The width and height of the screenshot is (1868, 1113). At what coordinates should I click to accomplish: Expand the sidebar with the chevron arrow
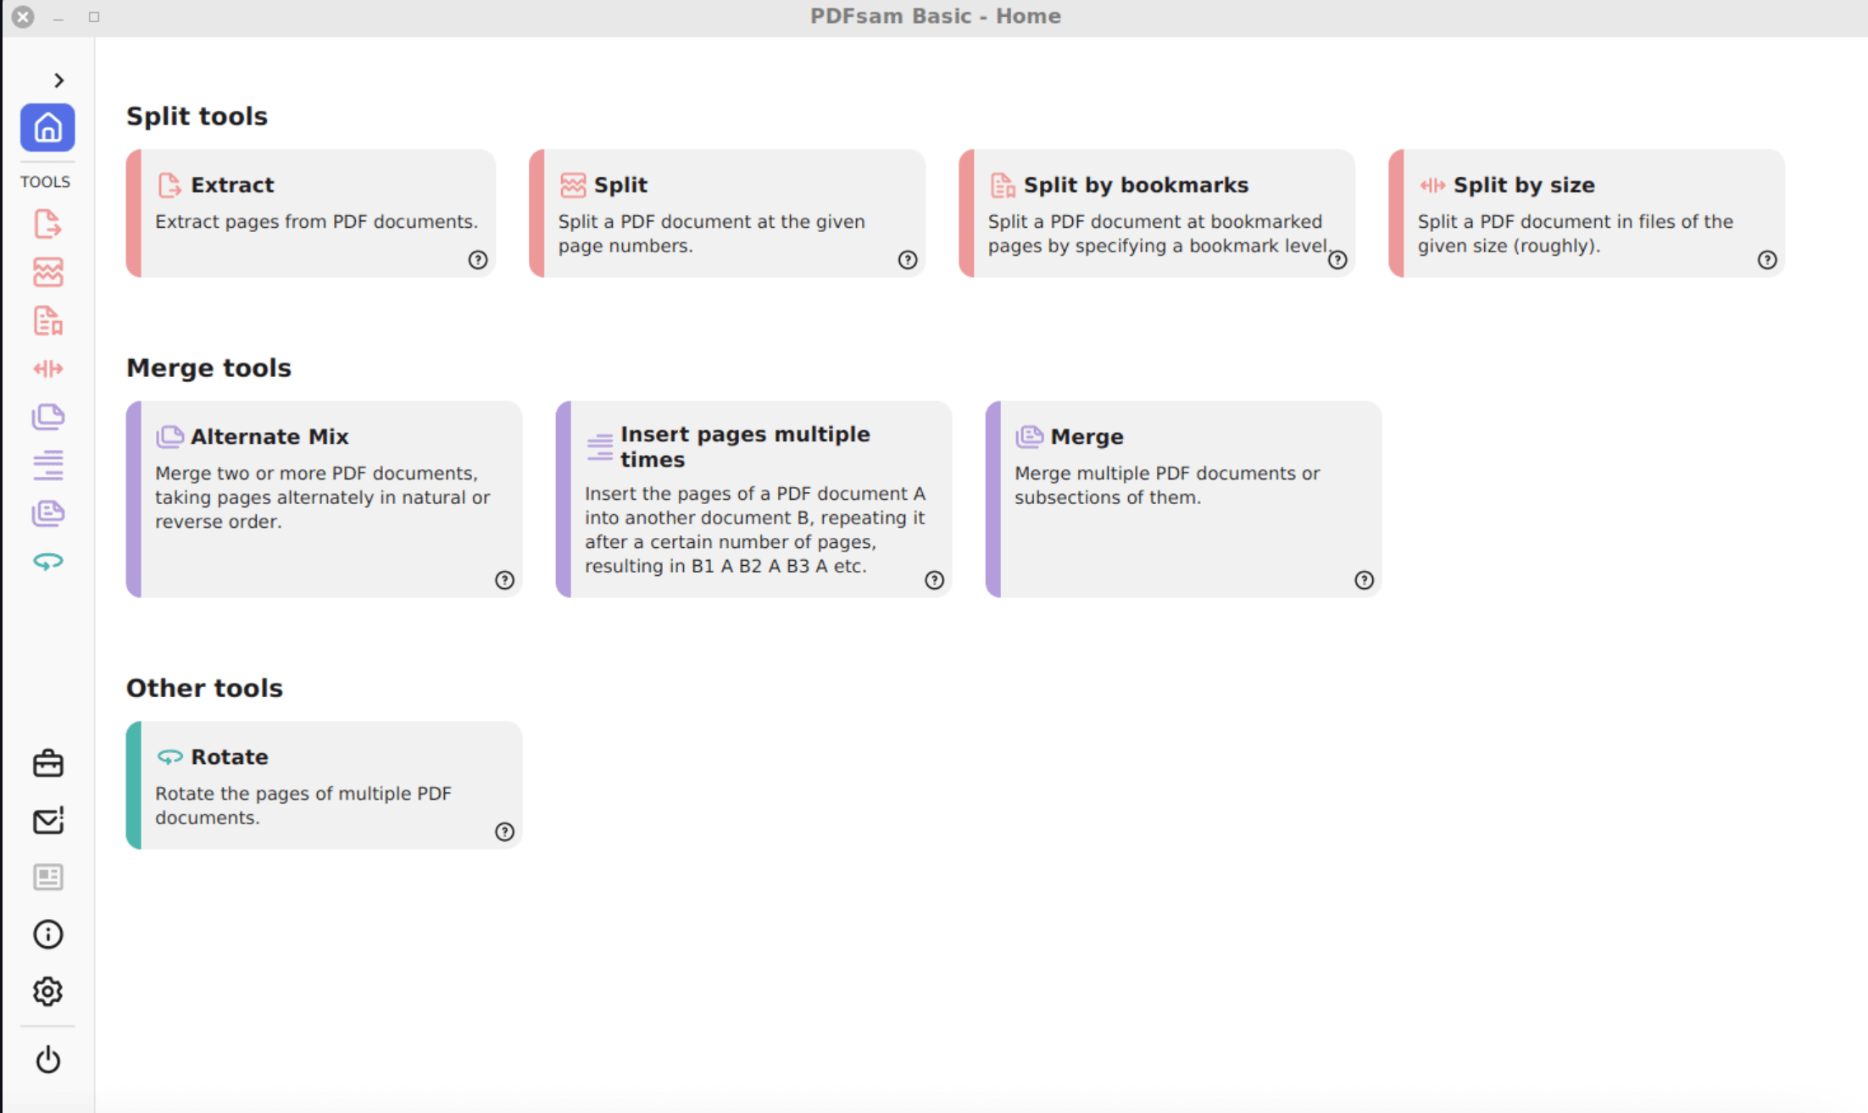click(58, 80)
